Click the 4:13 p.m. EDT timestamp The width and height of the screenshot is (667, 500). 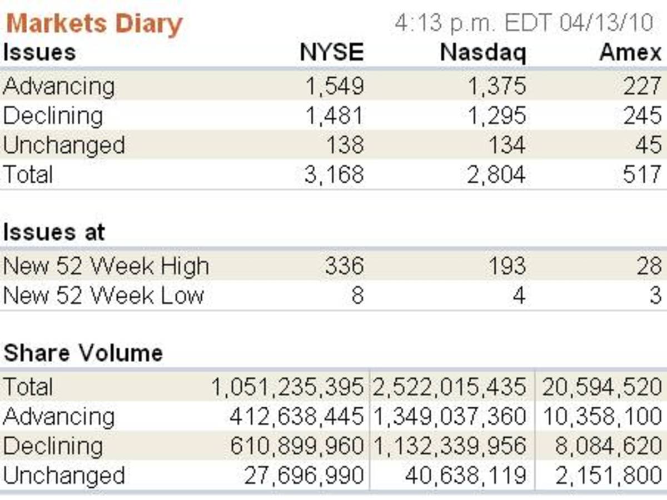(x=524, y=24)
